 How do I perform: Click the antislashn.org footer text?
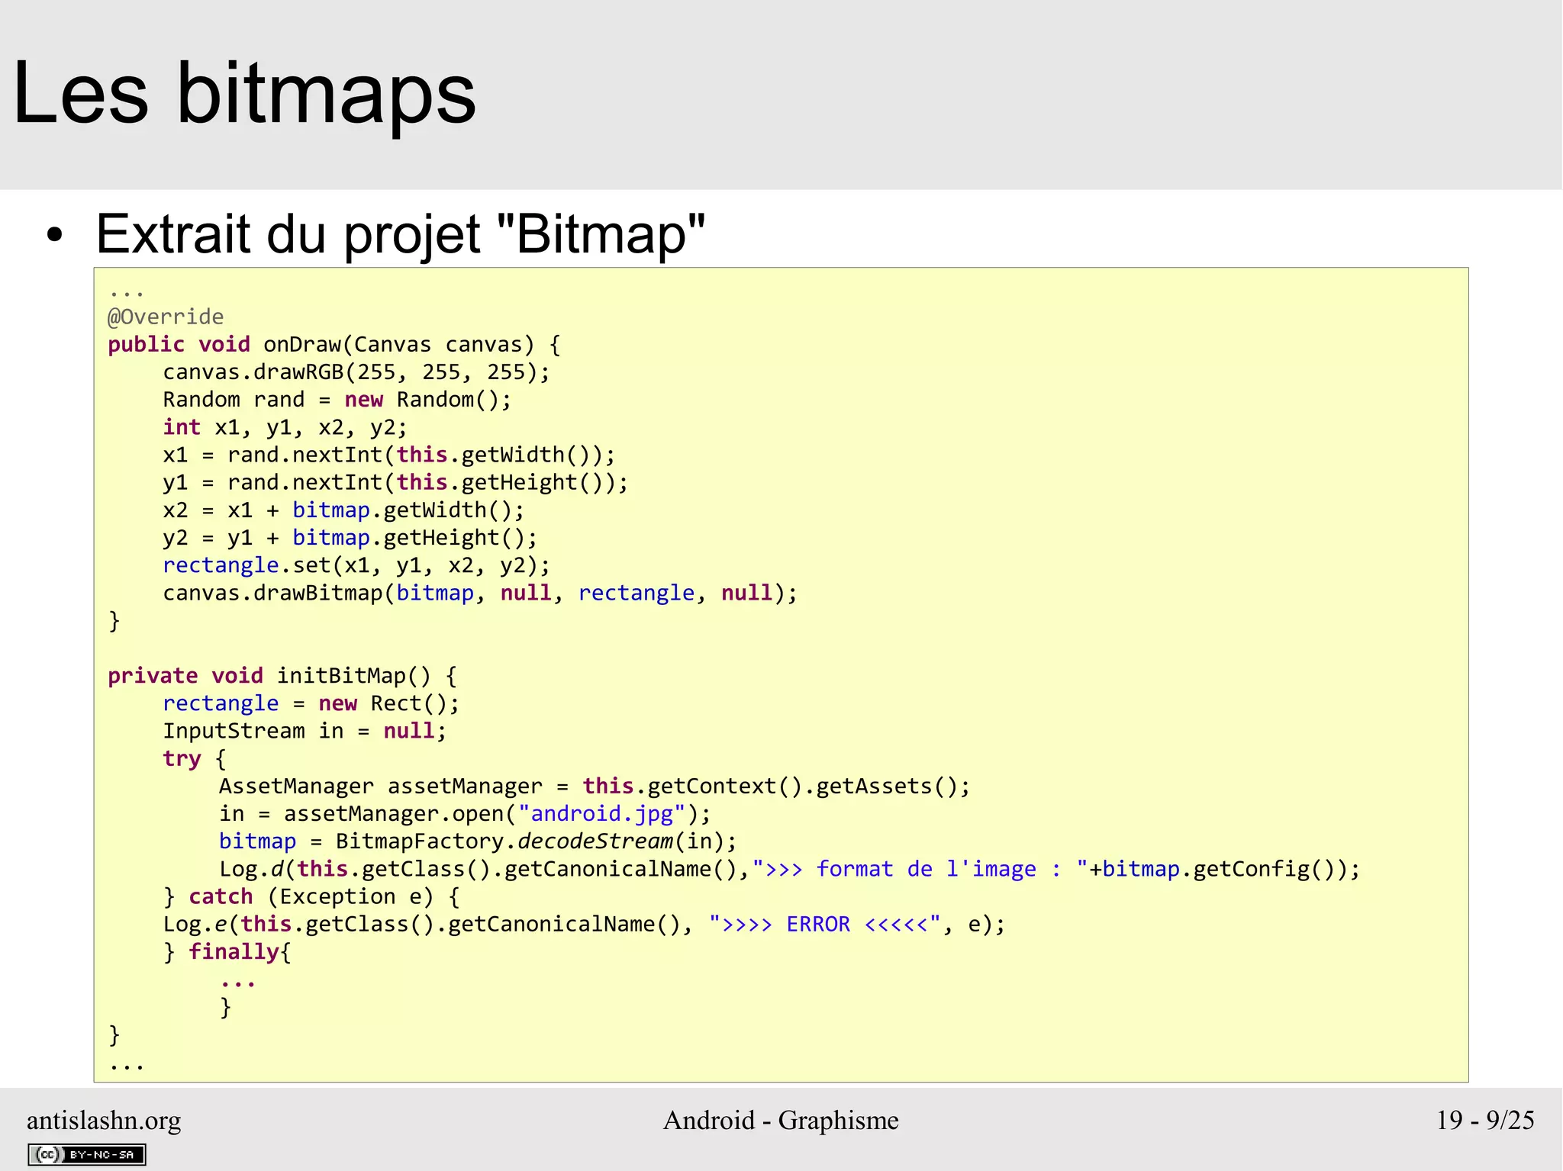104,1120
